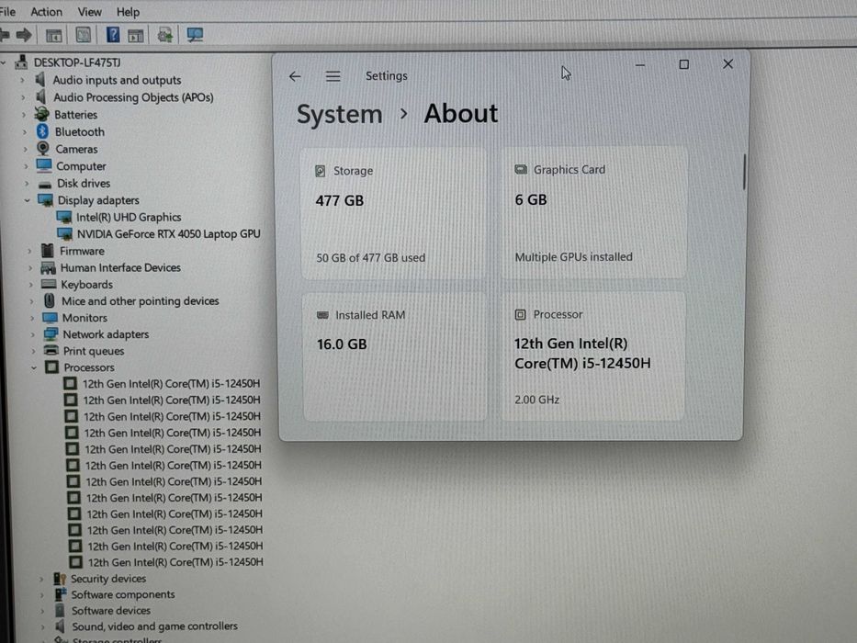Click the Network adapters category icon
Screen dimensions: 857x643
point(51,334)
